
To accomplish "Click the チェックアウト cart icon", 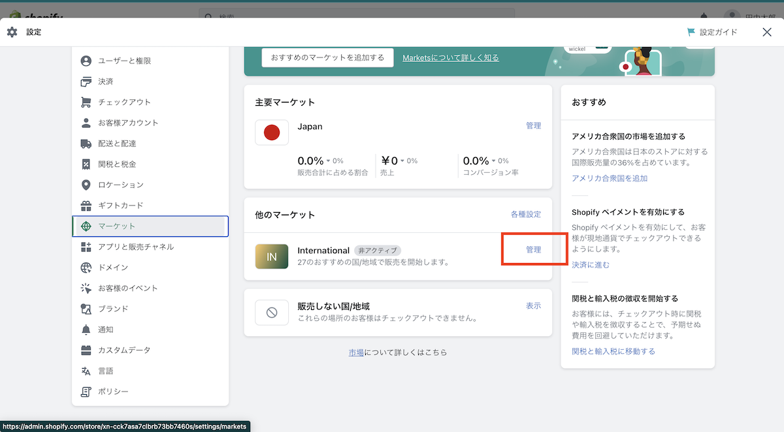I will coord(86,102).
